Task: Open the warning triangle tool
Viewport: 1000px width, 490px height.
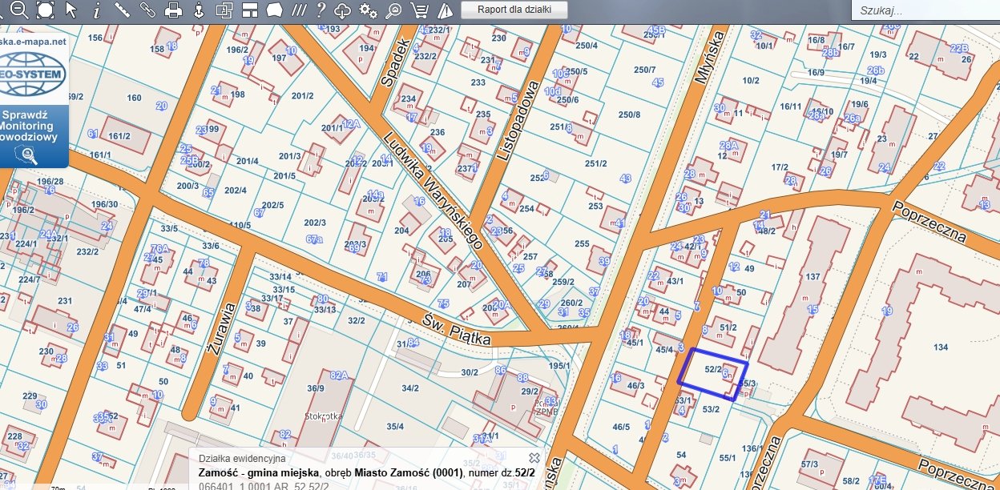Action: (x=445, y=10)
